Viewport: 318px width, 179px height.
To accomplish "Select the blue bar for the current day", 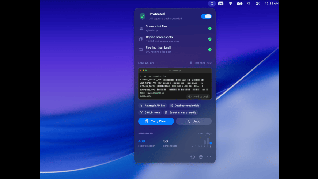I will pyautogui.click(x=211, y=143).
